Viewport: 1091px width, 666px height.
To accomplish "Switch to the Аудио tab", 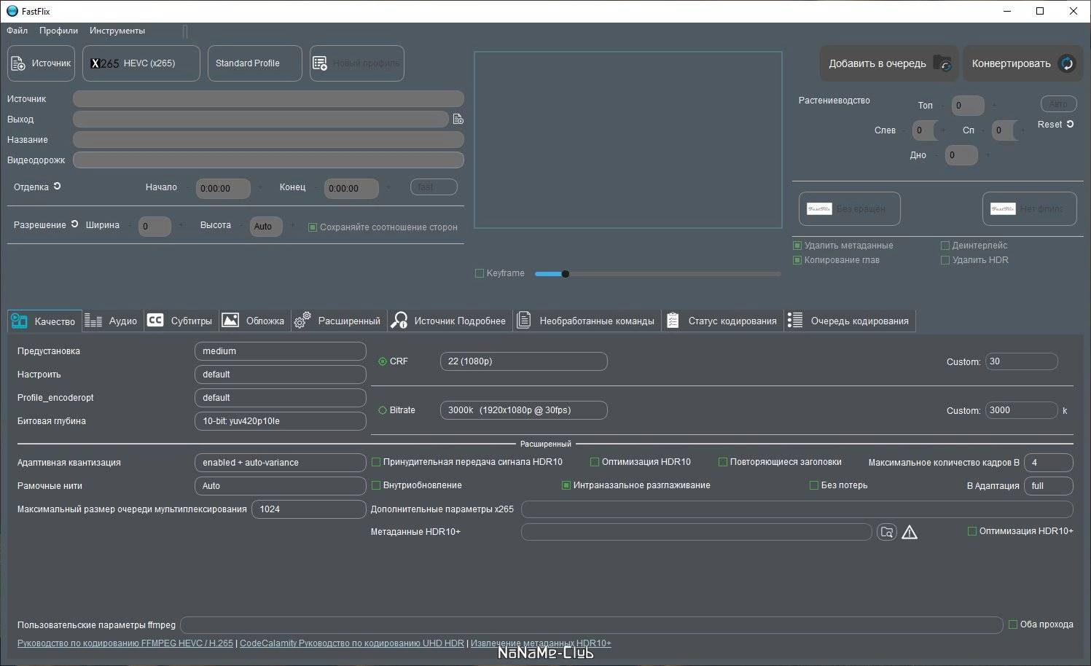I will pyautogui.click(x=112, y=321).
